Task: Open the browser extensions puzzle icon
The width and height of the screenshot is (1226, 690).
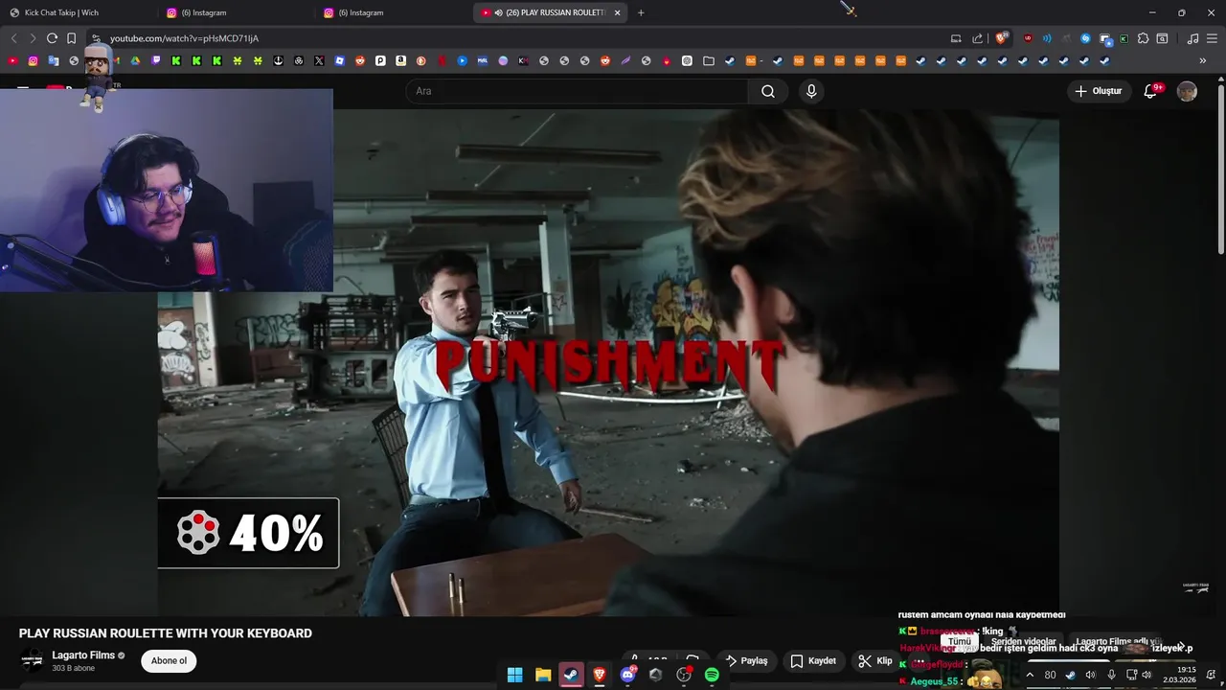Action: click(x=1143, y=38)
